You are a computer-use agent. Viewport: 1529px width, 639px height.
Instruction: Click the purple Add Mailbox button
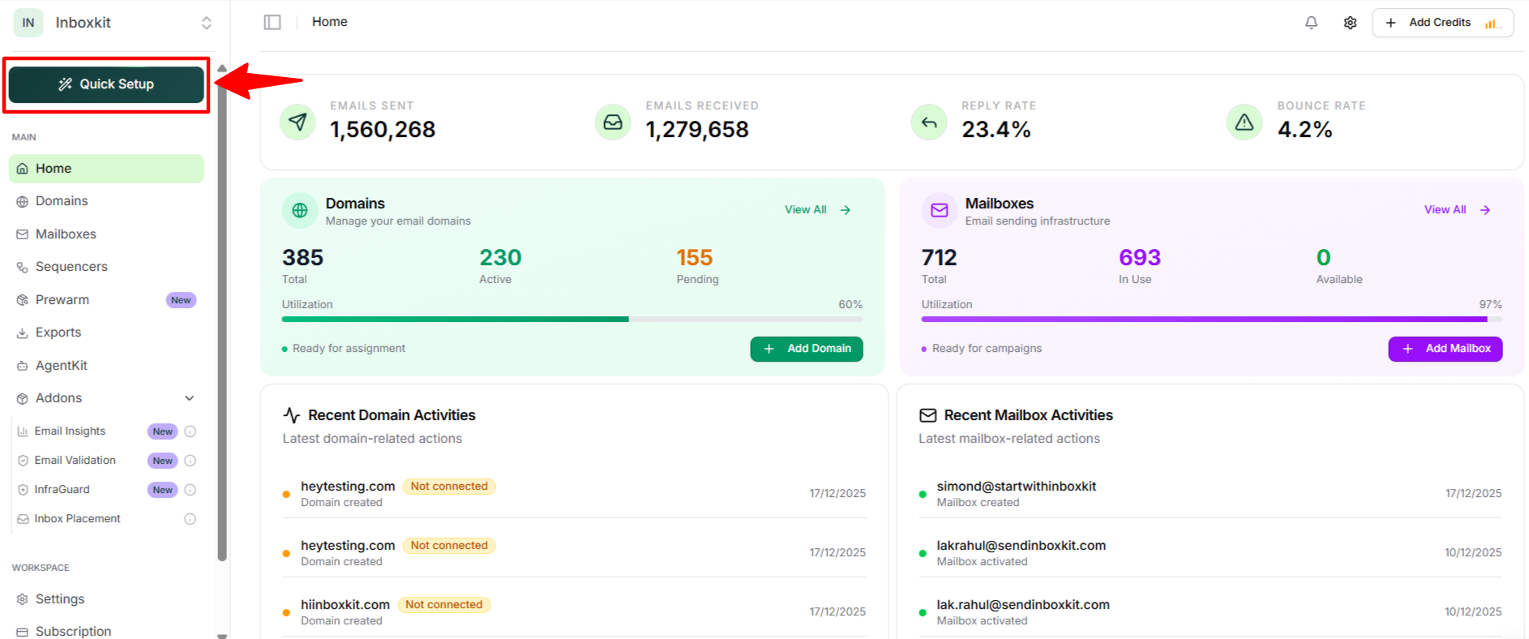click(x=1445, y=349)
